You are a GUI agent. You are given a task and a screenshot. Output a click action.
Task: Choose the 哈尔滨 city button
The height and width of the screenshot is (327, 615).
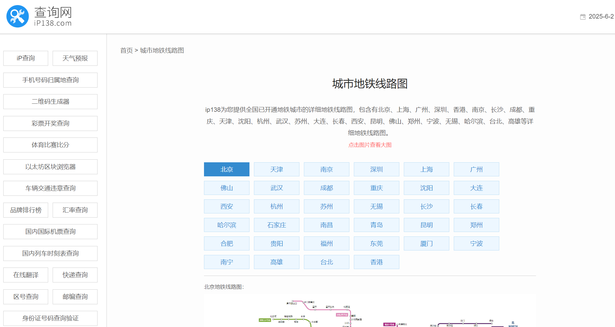pos(226,225)
